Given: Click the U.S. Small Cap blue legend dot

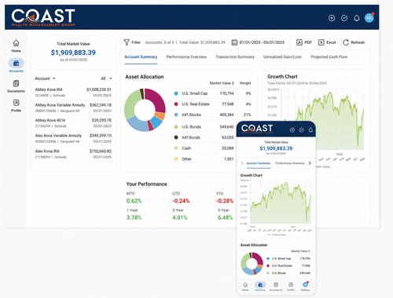Looking at the screenshot, I should (176, 93).
